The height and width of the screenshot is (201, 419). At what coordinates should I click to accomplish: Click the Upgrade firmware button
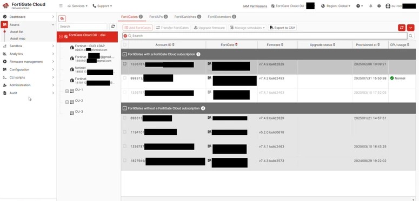(209, 28)
